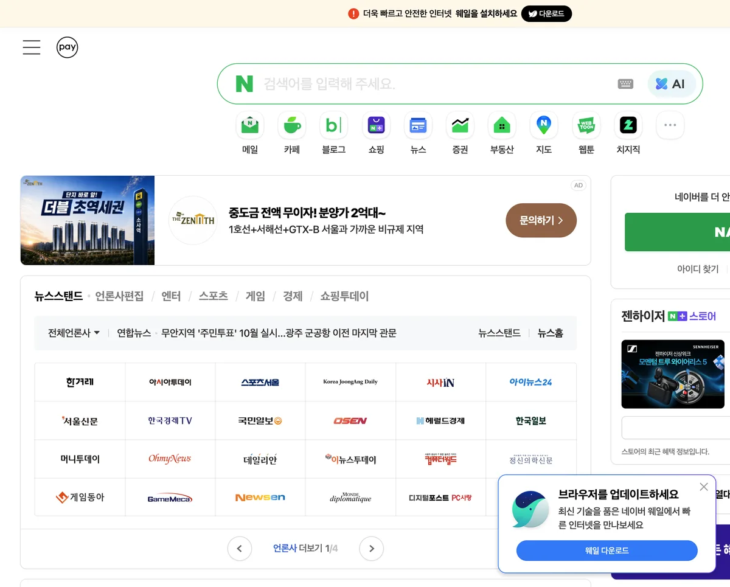Open GameMeca press logo
The image size is (730, 587).
(x=170, y=498)
